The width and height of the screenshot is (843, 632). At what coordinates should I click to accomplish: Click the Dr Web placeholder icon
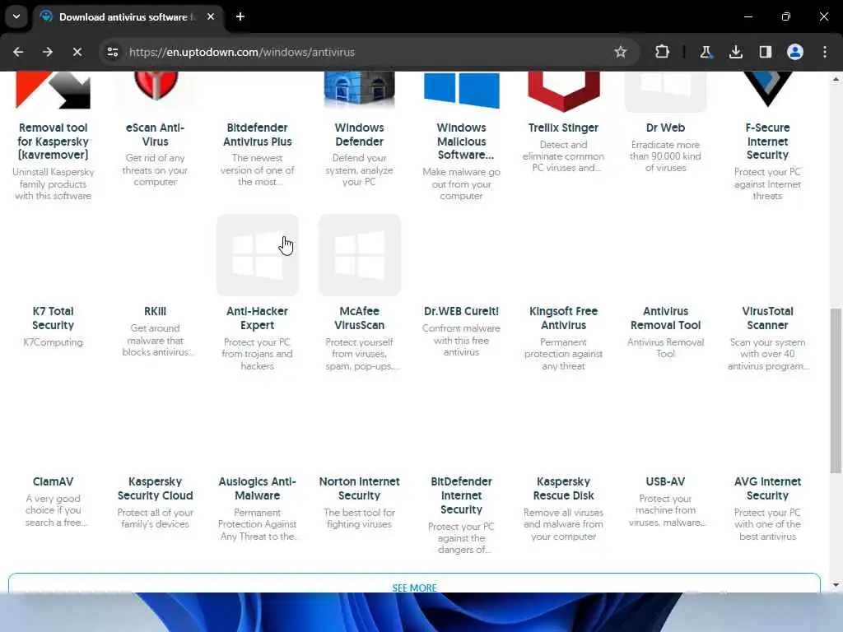coord(665,91)
